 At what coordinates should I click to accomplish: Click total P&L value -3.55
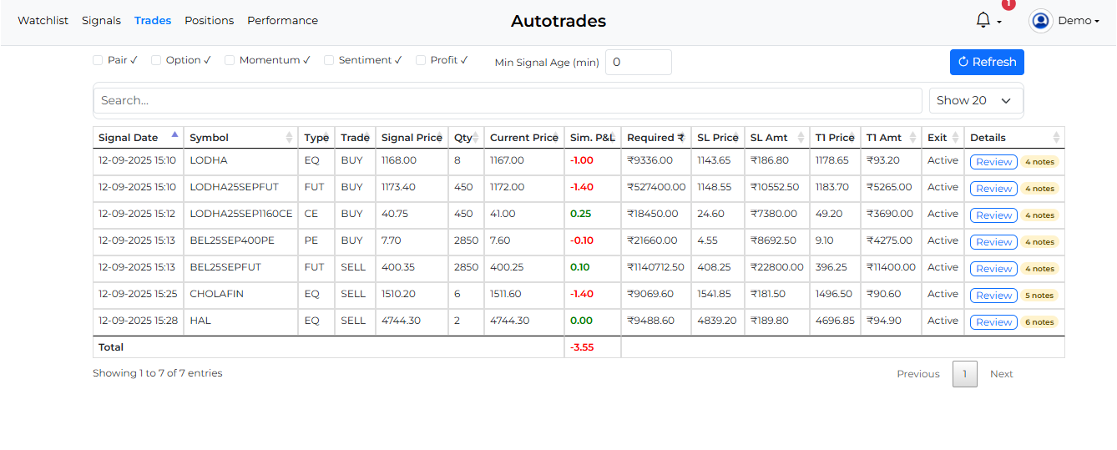(x=582, y=347)
